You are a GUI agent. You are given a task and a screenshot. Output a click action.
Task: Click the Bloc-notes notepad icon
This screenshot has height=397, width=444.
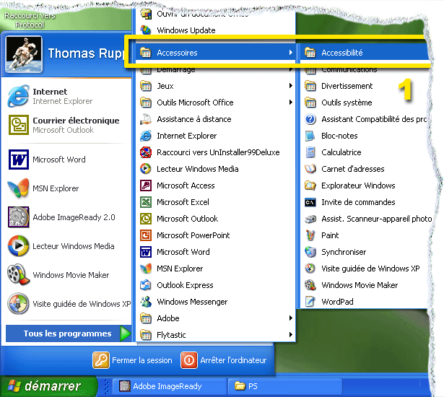point(310,136)
